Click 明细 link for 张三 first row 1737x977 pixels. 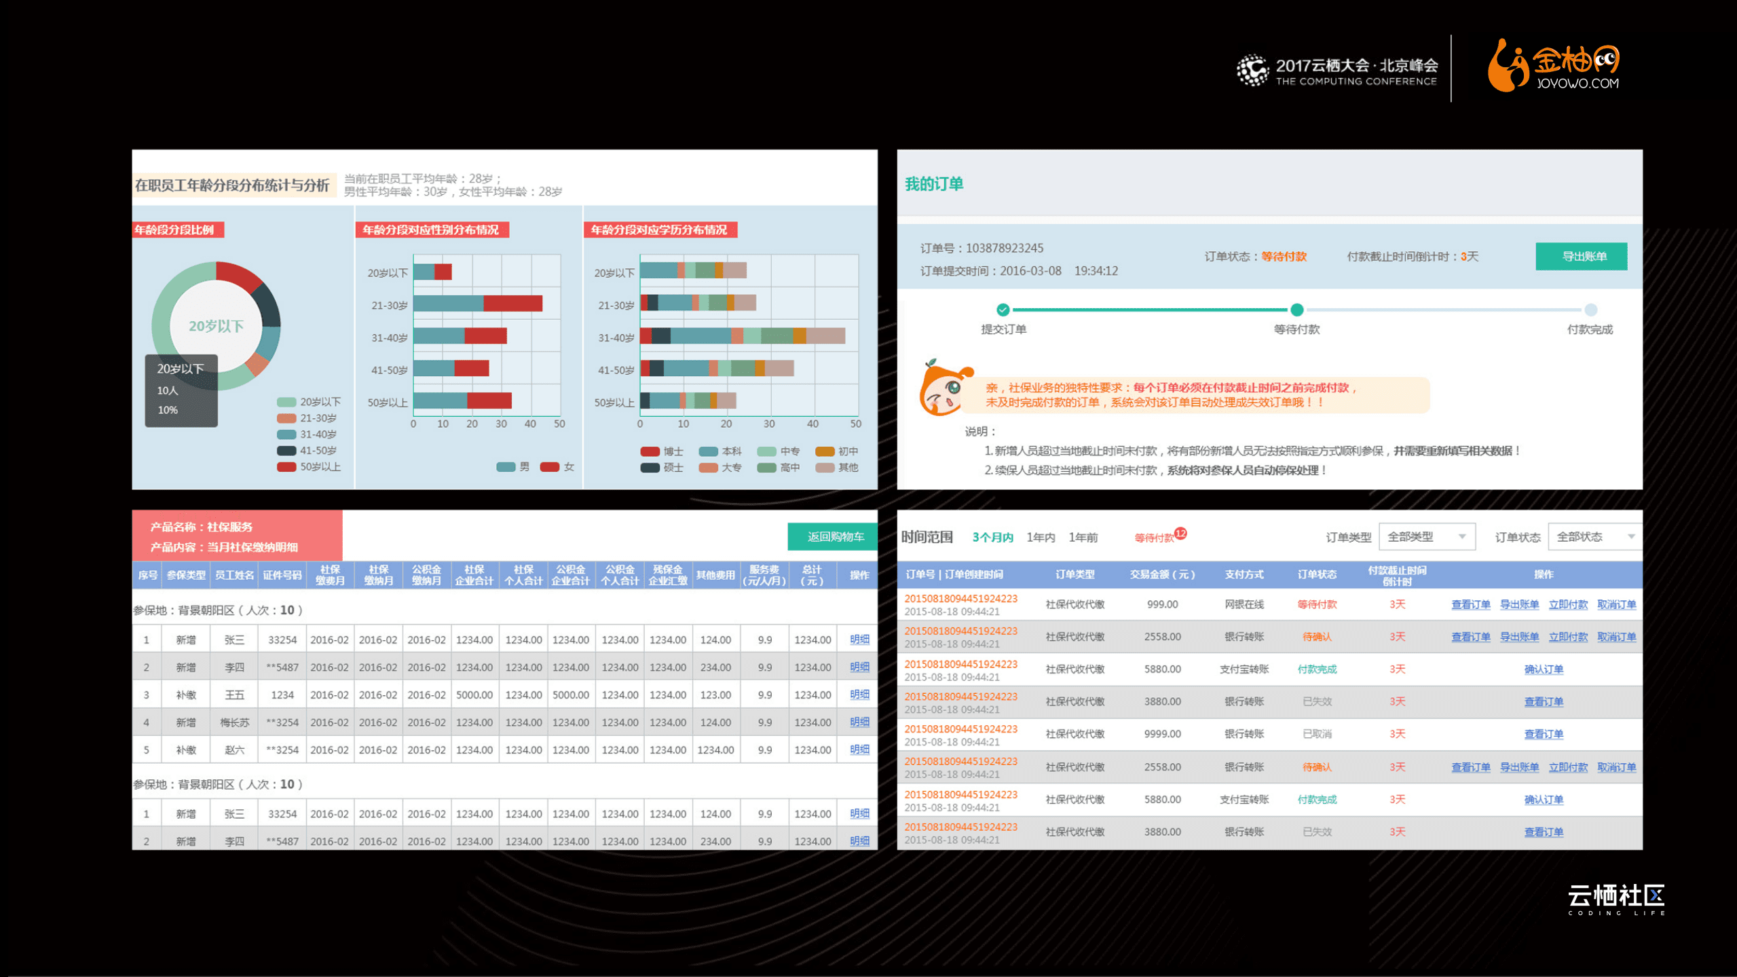click(x=859, y=640)
